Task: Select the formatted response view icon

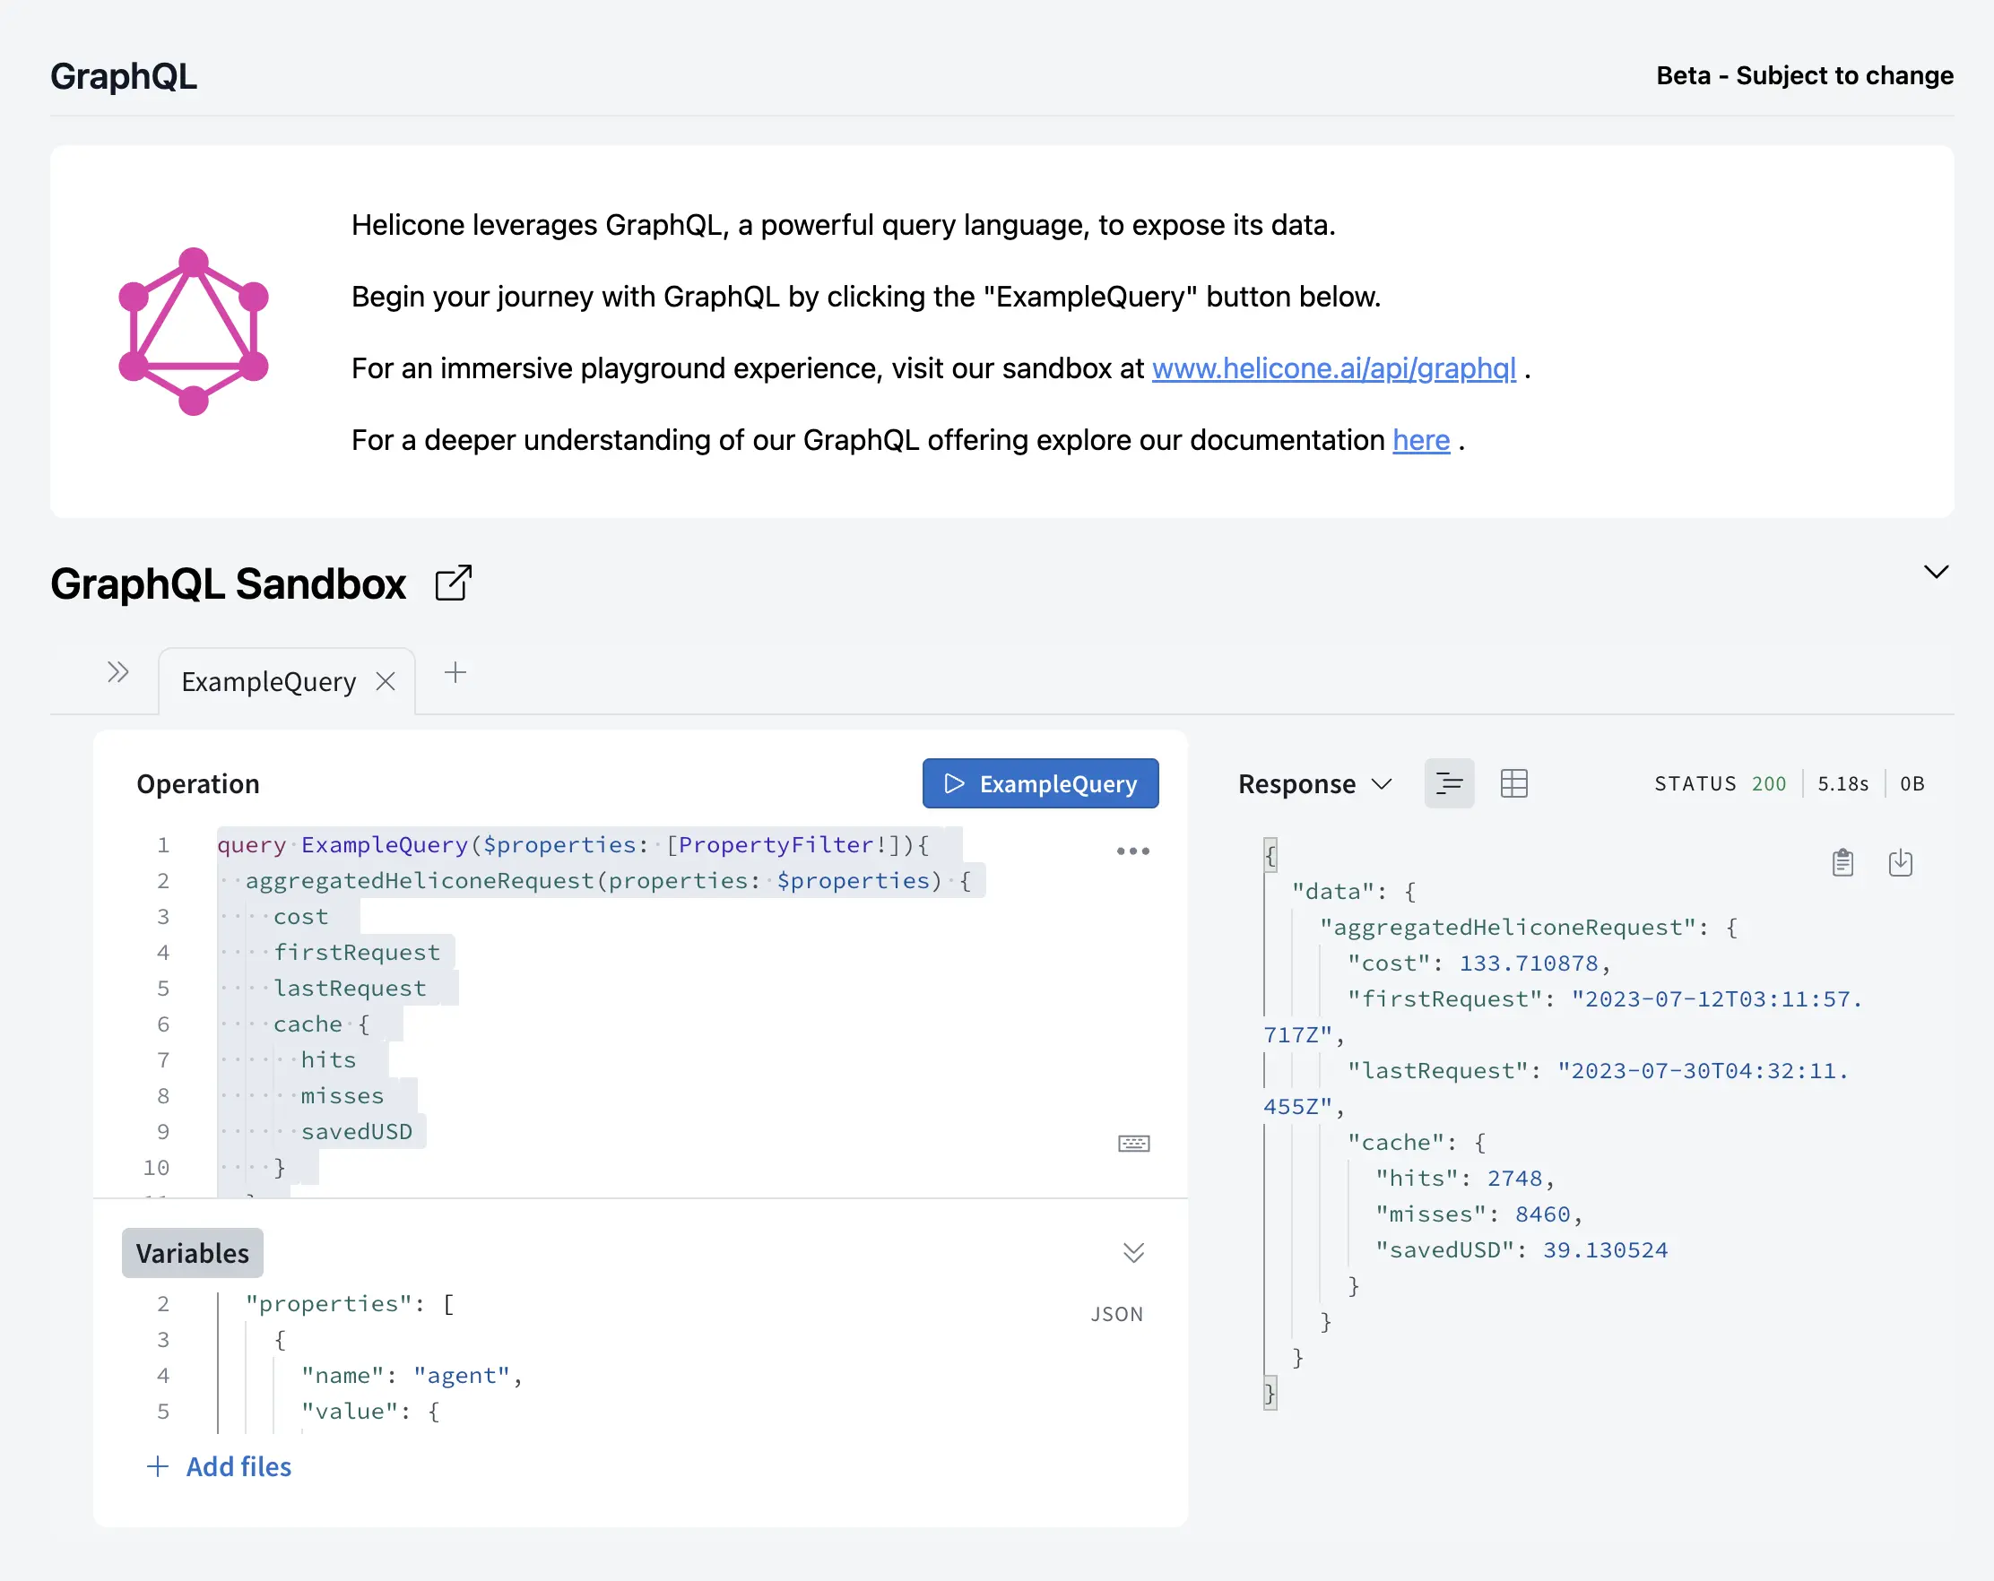Action: pos(1448,783)
